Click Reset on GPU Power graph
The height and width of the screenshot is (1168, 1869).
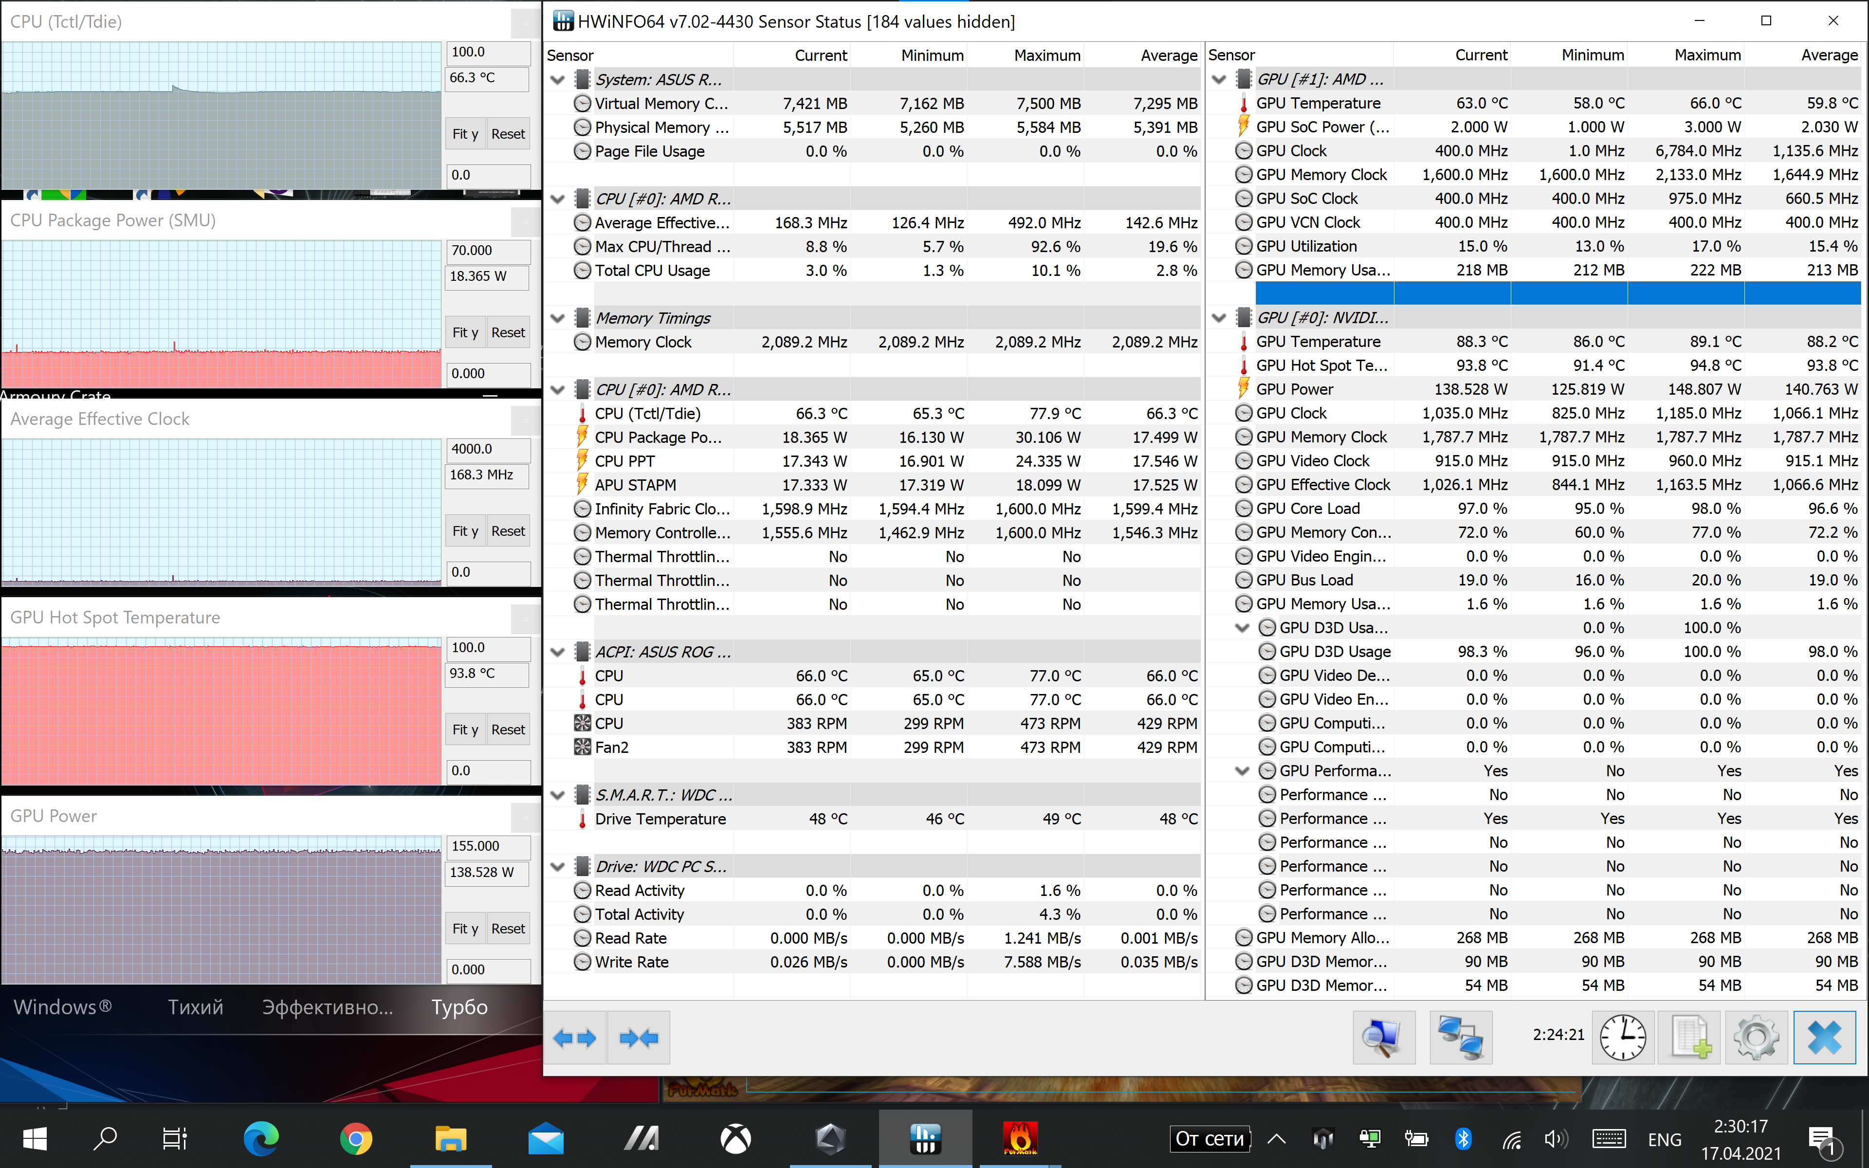tap(508, 928)
